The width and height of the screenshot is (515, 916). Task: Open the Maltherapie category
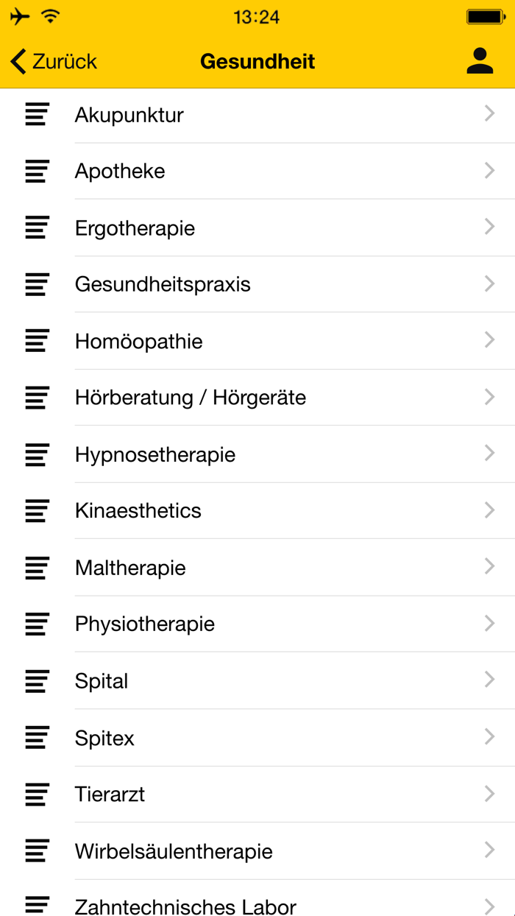click(x=130, y=568)
